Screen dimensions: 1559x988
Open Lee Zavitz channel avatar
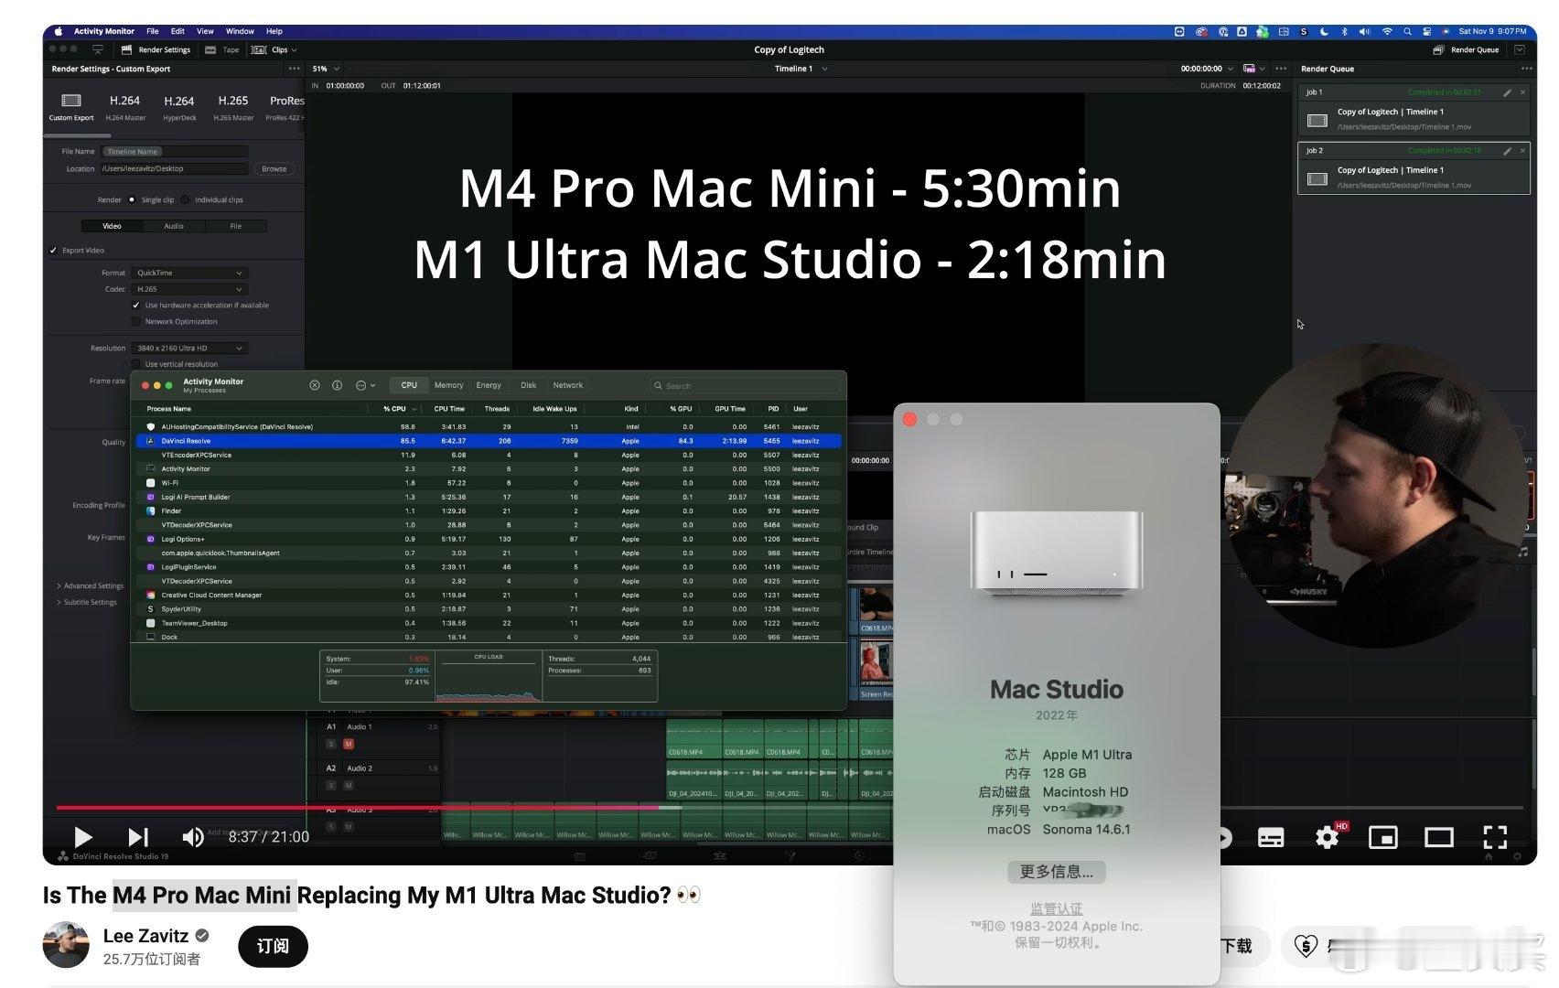click(66, 945)
